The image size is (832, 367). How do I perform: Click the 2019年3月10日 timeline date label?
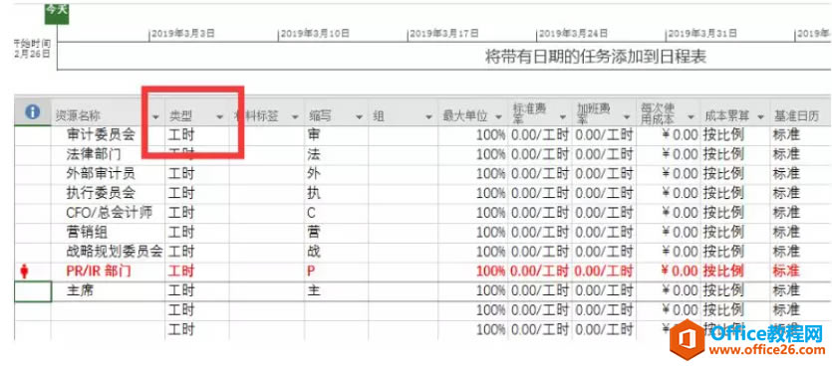tap(315, 34)
